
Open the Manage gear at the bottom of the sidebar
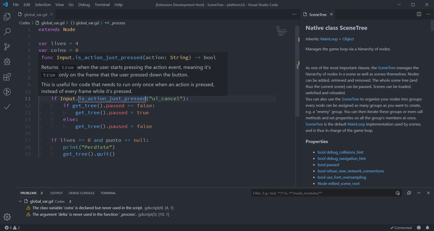(7, 217)
